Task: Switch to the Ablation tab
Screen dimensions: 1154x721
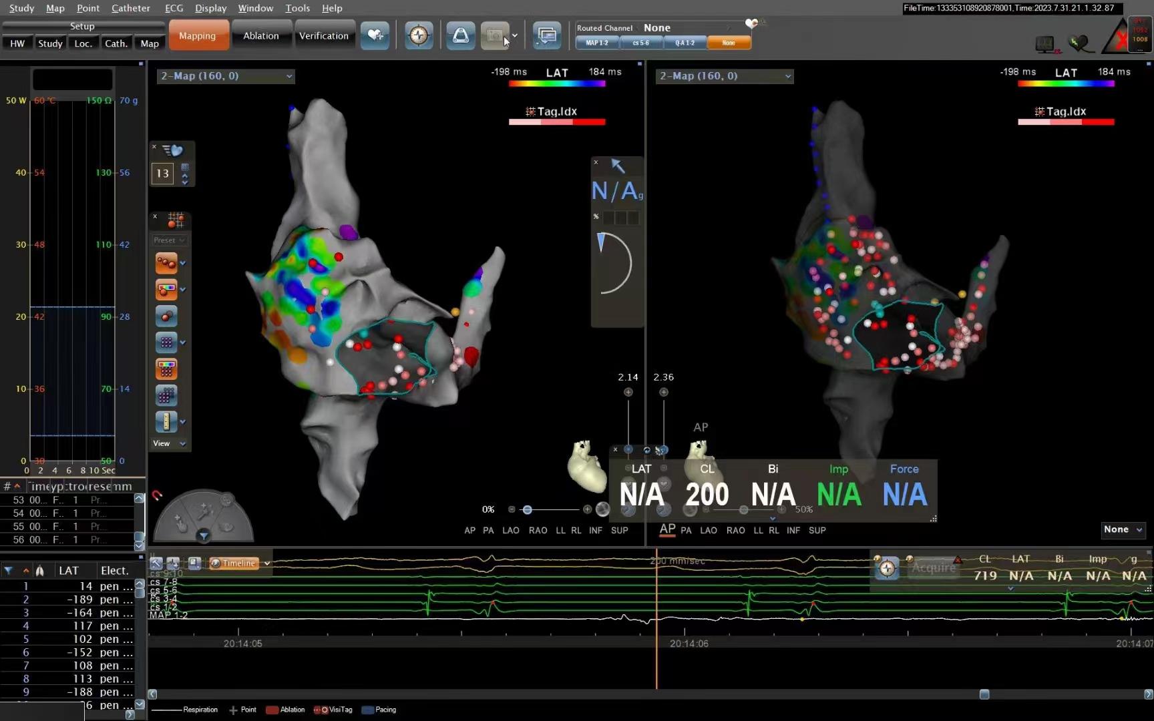Action: click(x=260, y=35)
